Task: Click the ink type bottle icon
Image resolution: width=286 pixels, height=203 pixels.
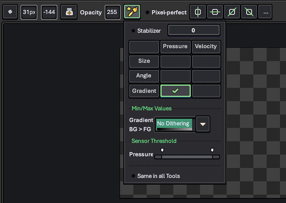Action: 69,12
